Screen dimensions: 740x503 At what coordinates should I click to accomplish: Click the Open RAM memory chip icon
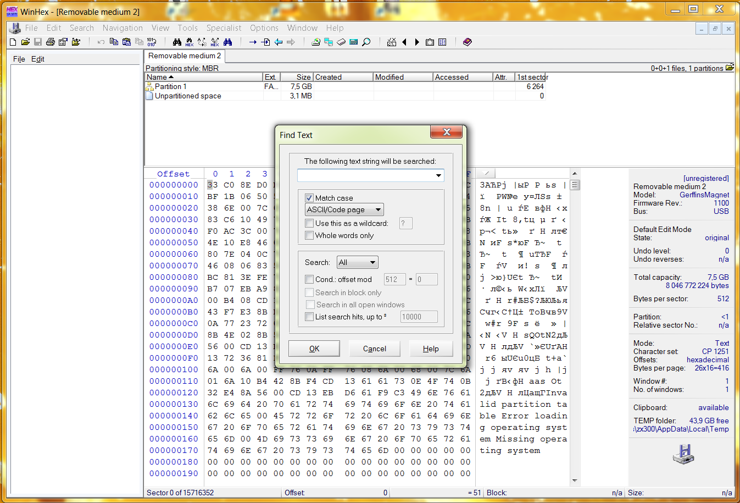[341, 42]
